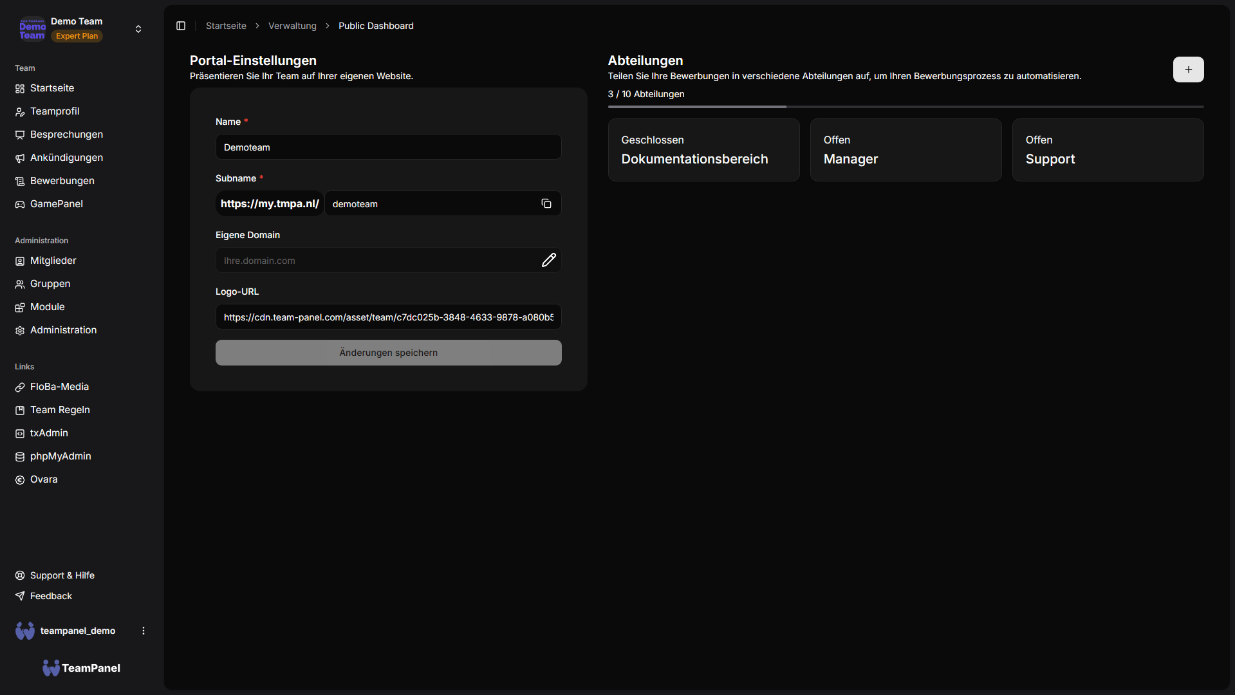The width and height of the screenshot is (1235, 695).
Task: Click the Administration gear icon
Action: click(x=20, y=331)
